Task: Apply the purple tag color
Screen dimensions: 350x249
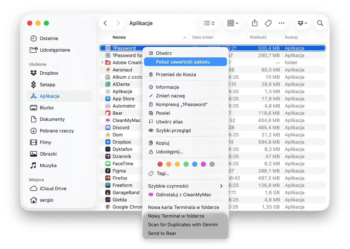Action: (x=203, y=164)
